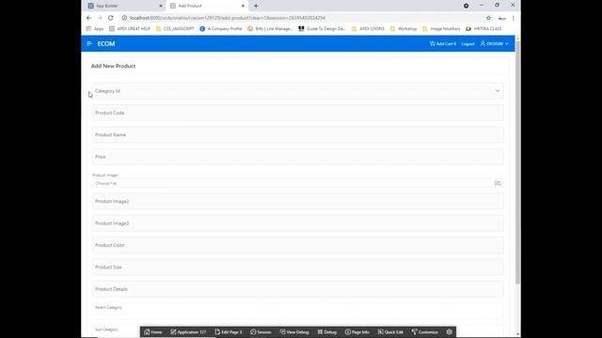Toggle Debug in developer toolbar

(327, 331)
